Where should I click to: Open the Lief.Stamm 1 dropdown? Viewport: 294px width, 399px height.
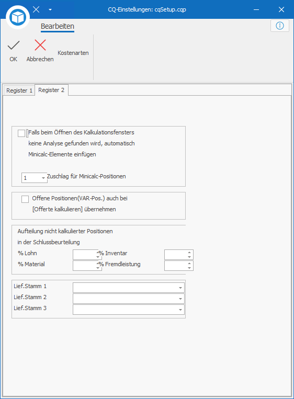[180, 288]
